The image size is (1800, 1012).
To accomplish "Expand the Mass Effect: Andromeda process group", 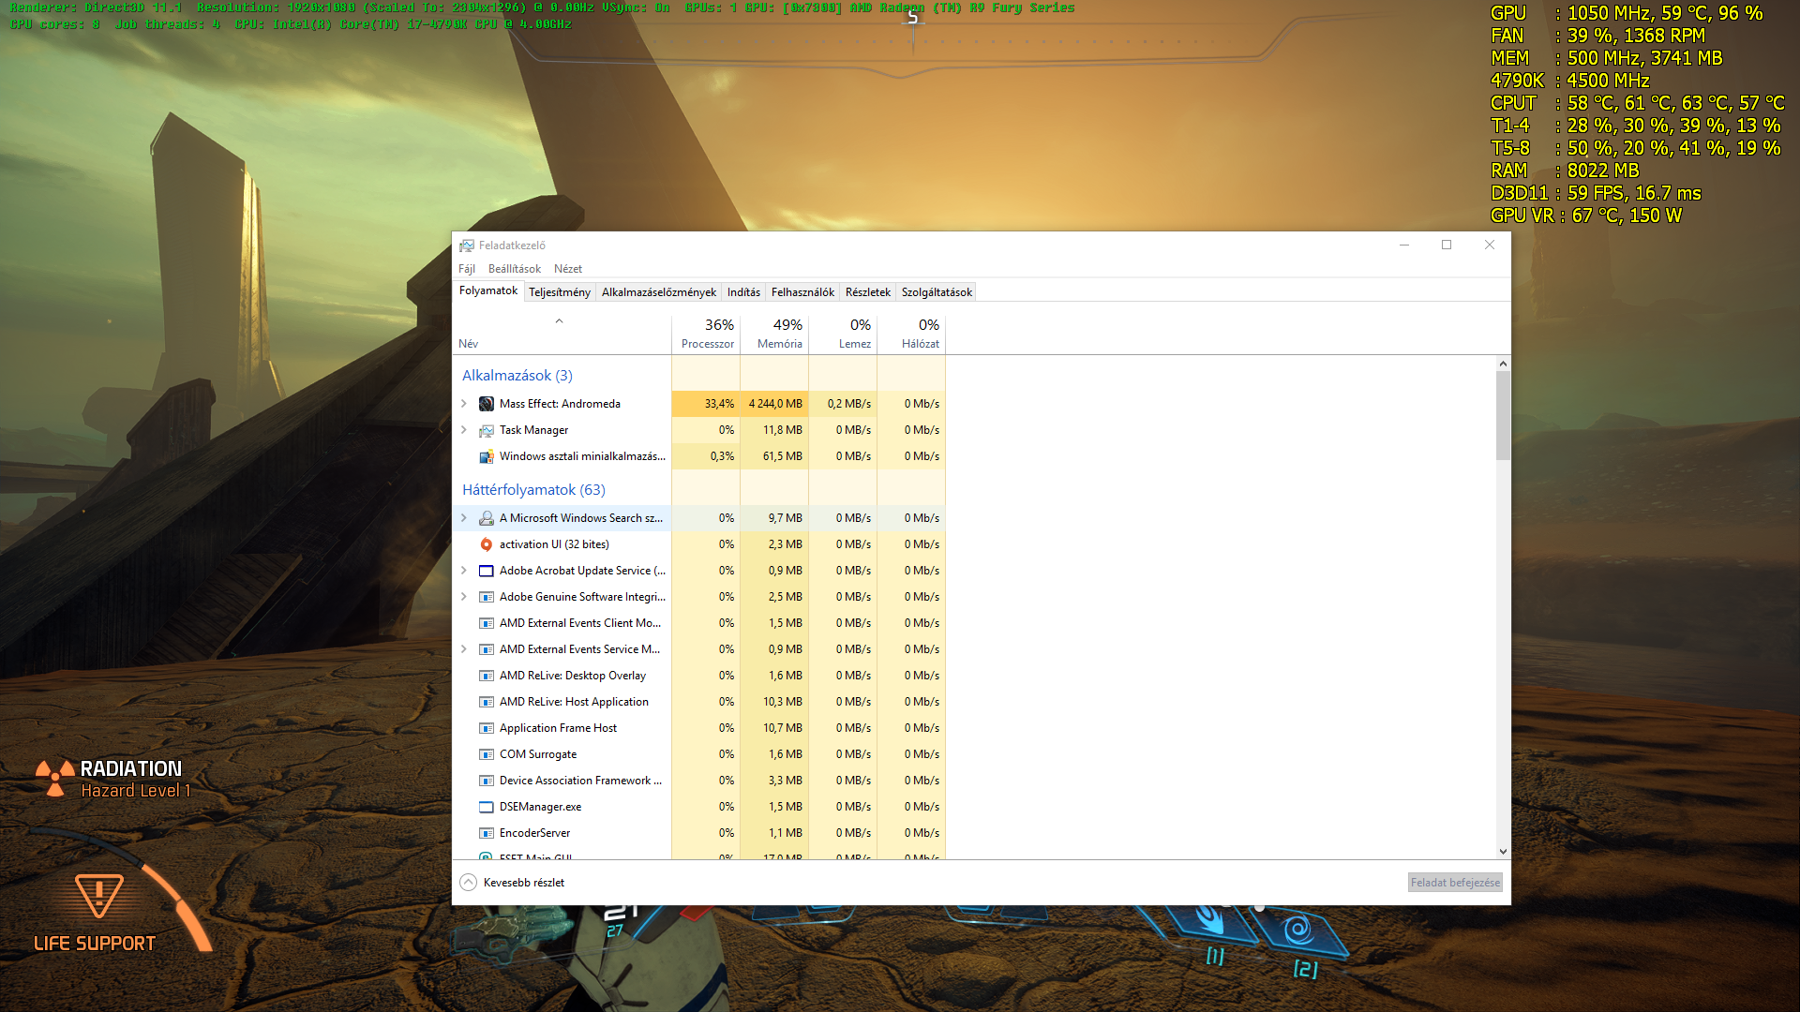I will [x=464, y=404].
